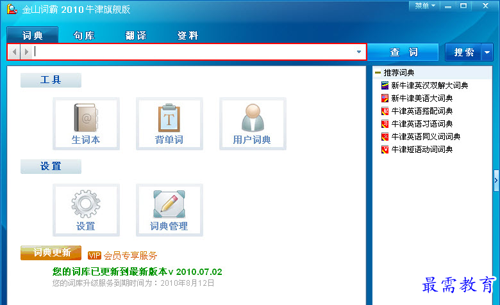500x305 pixels.
Task: Click the 词典更新 orange button
Action: coord(51,253)
